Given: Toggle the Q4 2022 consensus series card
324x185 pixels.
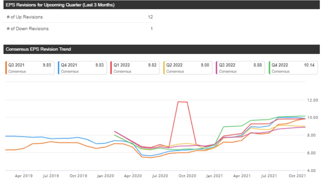Looking at the screenshot, I should (x=293, y=68).
